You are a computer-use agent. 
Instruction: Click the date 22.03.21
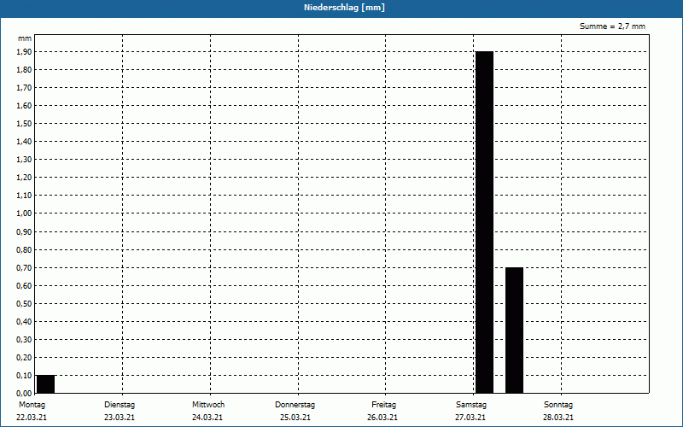pyautogui.click(x=32, y=417)
